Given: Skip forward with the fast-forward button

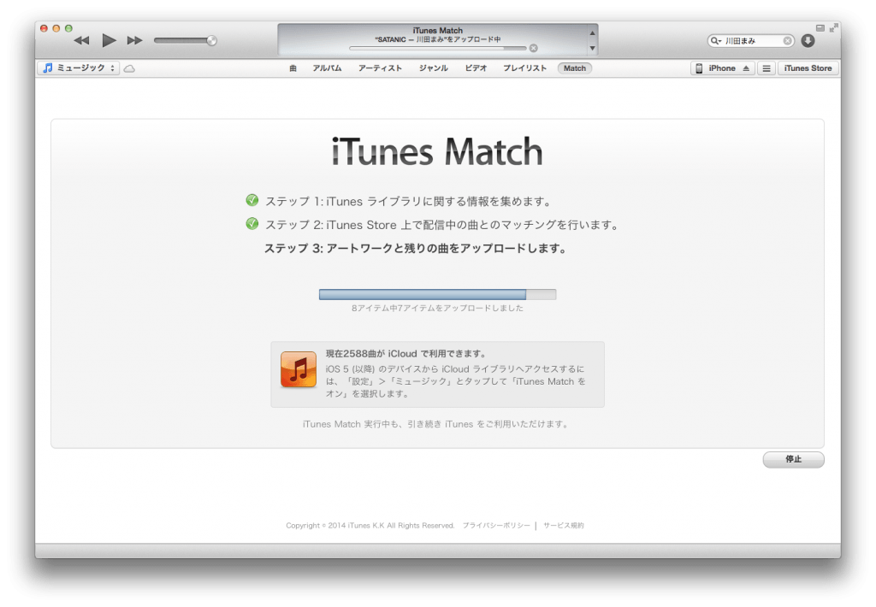Looking at the screenshot, I should (x=134, y=40).
